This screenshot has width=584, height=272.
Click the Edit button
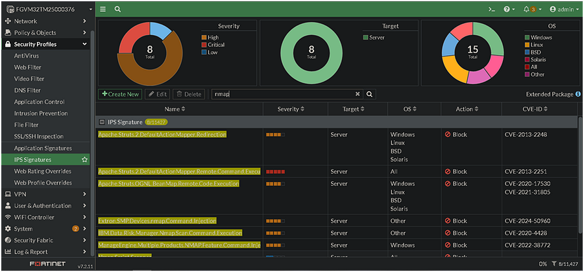(158, 94)
